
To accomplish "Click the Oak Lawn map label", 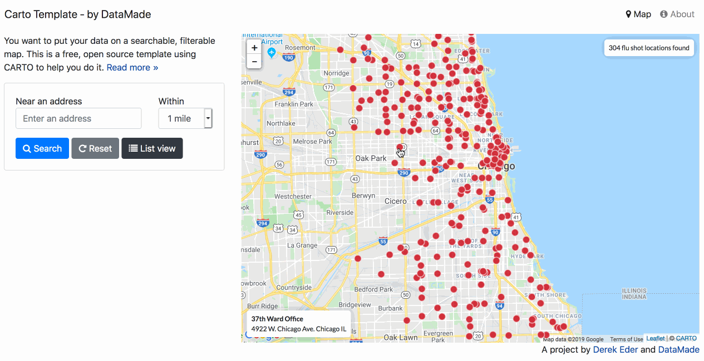I will [x=400, y=337].
